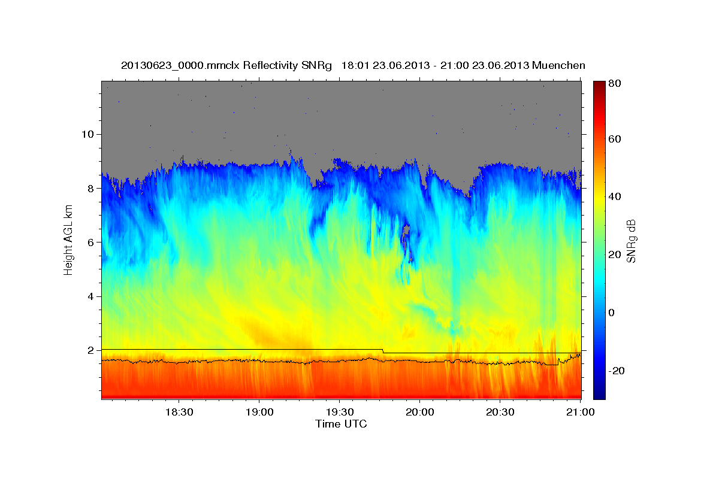Click the colorbar value label 60
719x479 pixels.
click(616, 139)
